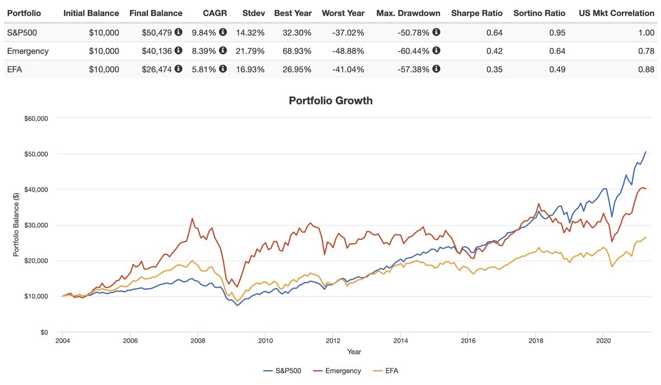Image resolution: width=661 pixels, height=385 pixels.
Task: Click the Portfolio Growth chart title
Action: click(330, 101)
